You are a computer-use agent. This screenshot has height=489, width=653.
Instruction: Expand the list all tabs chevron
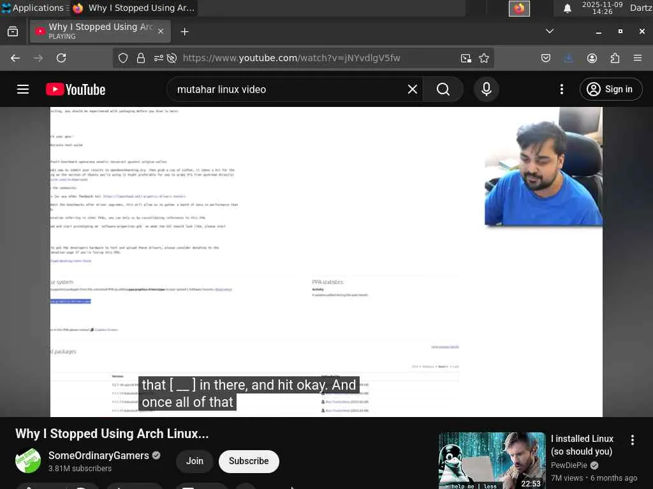tap(550, 31)
